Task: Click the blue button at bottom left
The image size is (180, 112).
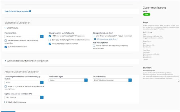Action: [x=8, y=111]
